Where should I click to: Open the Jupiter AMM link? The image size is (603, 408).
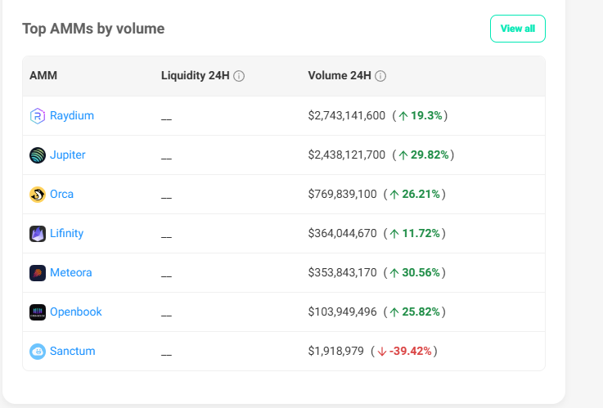coord(68,155)
